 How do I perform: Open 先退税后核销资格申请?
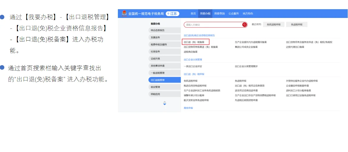pos(246,100)
